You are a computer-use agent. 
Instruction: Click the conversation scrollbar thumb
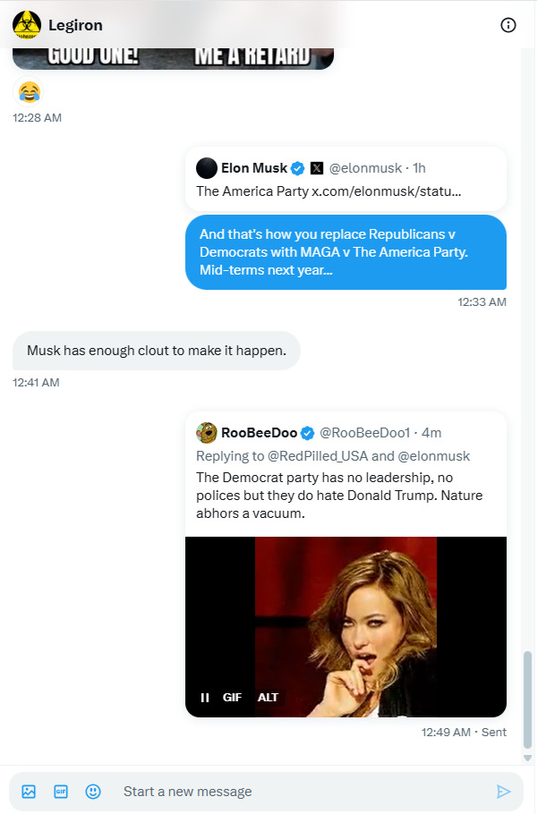[527, 698]
